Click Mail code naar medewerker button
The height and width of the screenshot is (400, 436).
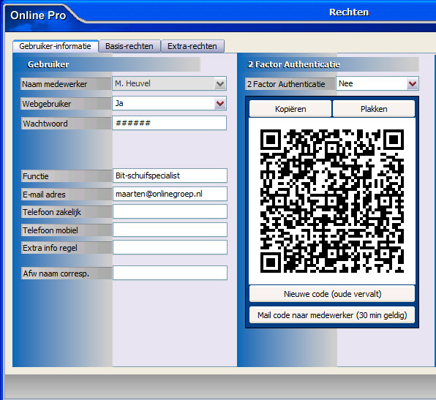pos(332,315)
